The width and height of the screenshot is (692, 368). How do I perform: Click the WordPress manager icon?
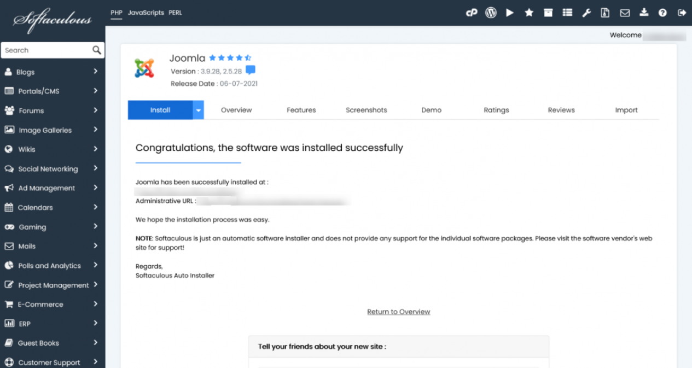tap(491, 13)
